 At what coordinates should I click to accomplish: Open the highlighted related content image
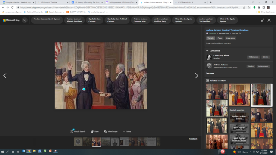(262, 95)
